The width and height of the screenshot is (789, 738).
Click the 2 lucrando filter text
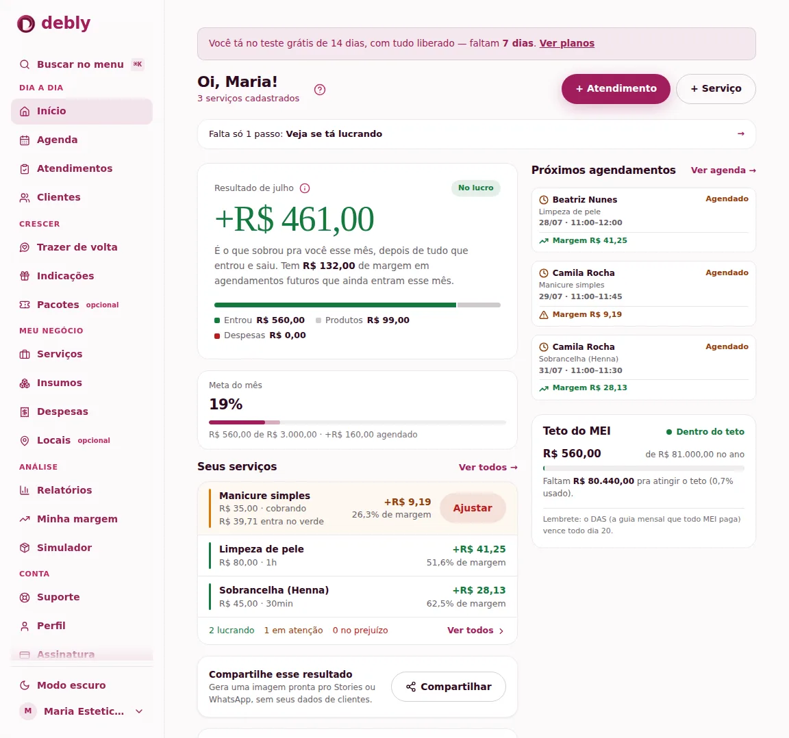tap(231, 631)
